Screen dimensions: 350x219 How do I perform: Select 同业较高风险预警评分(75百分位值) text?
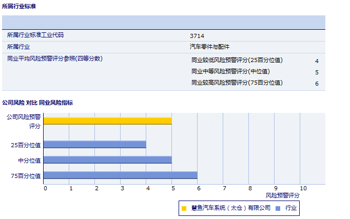[x=237, y=83]
